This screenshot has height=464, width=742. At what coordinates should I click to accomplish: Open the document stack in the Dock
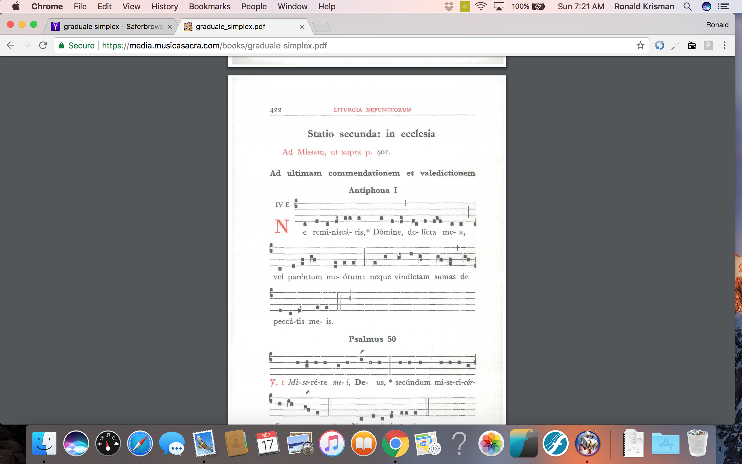pyautogui.click(x=634, y=443)
